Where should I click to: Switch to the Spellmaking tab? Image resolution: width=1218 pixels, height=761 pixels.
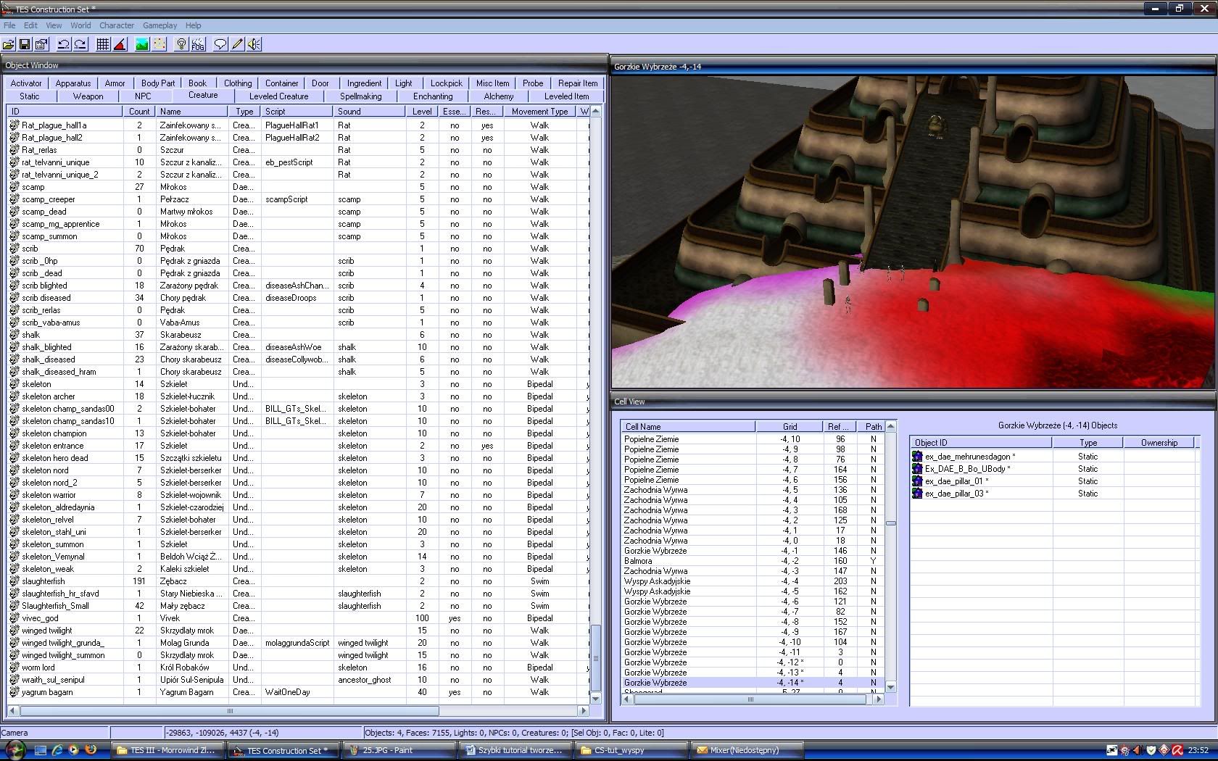click(360, 96)
